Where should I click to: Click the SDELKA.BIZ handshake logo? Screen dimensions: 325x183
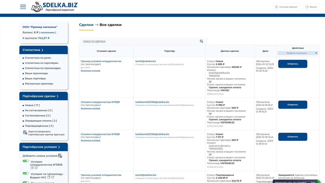click(x=37, y=7)
